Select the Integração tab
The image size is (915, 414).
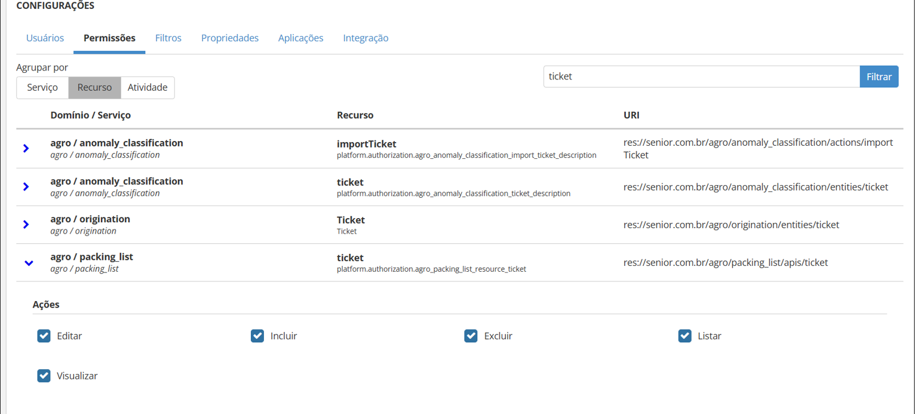[x=366, y=38]
